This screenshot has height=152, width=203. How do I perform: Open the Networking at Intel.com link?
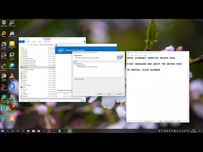(x=64, y=90)
